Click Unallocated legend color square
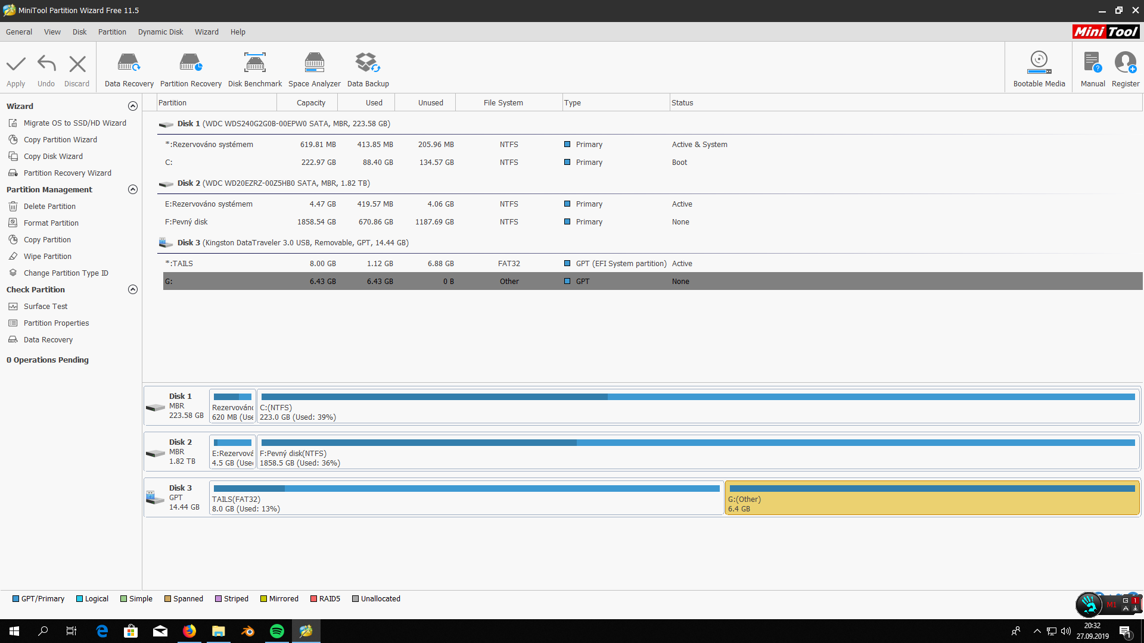 point(355,599)
